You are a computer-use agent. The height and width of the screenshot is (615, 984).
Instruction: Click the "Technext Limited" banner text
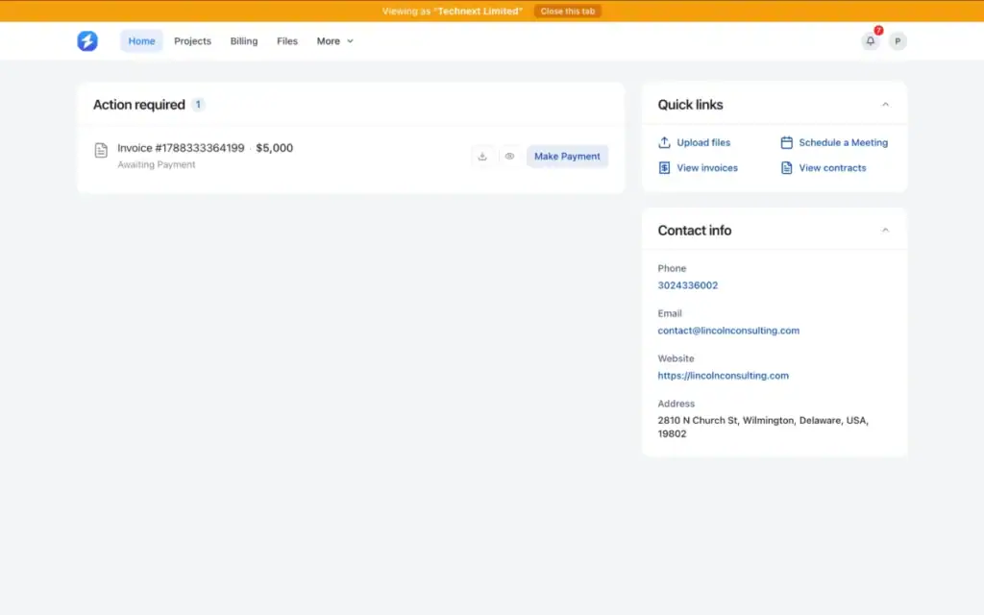pos(479,12)
